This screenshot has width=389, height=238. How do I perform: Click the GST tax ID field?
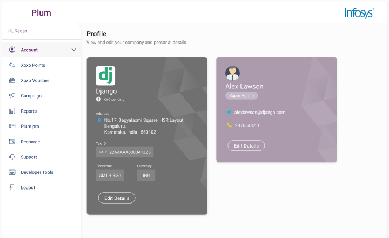125,152
